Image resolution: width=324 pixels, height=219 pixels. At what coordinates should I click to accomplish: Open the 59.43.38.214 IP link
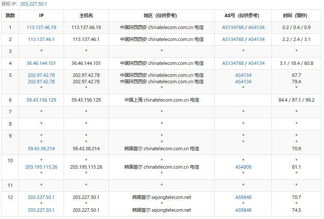(x=41, y=149)
